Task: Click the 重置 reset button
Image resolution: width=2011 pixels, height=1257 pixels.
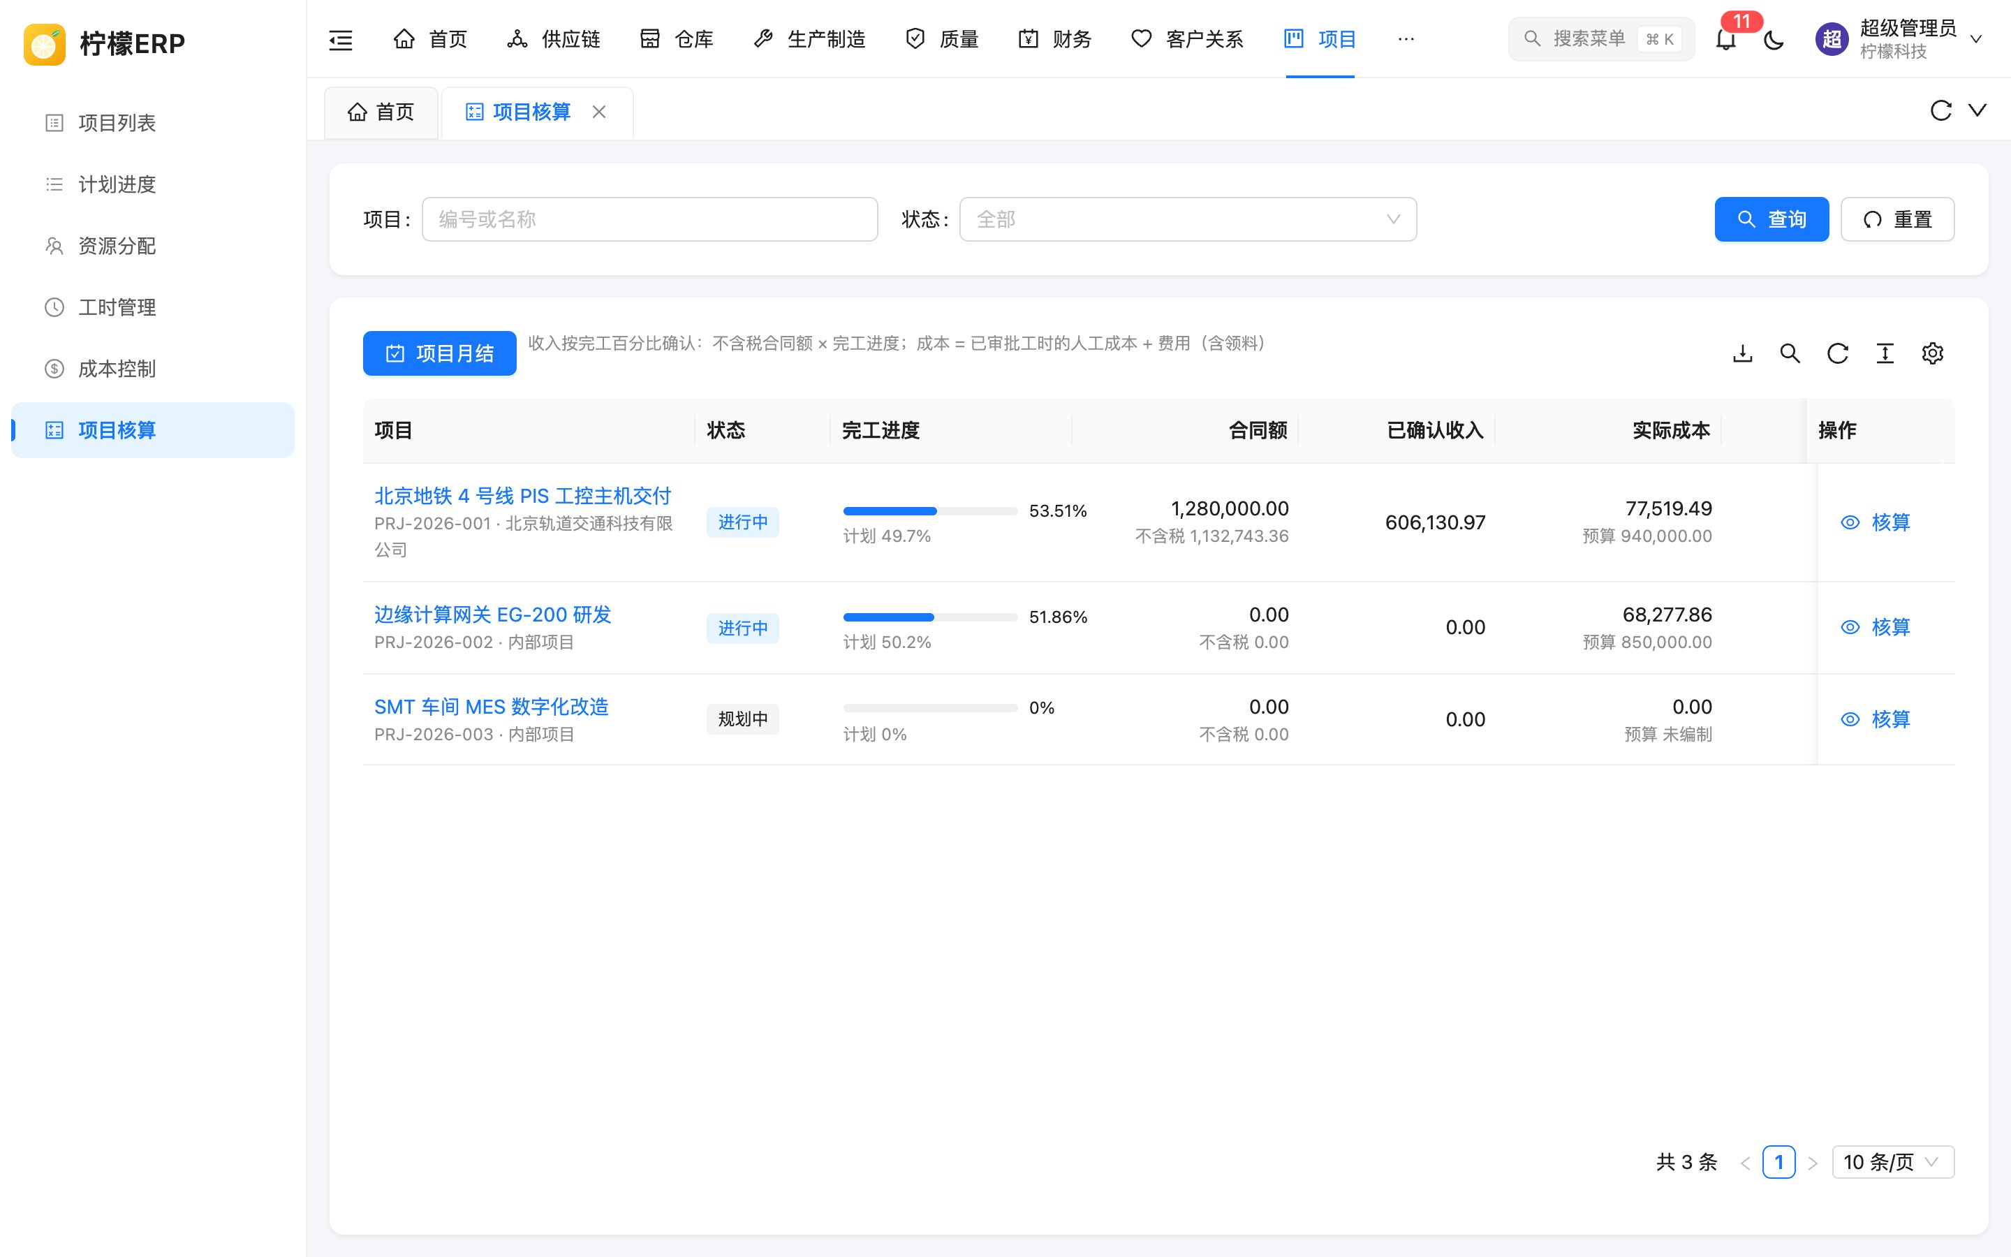Action: [1897, 219]
